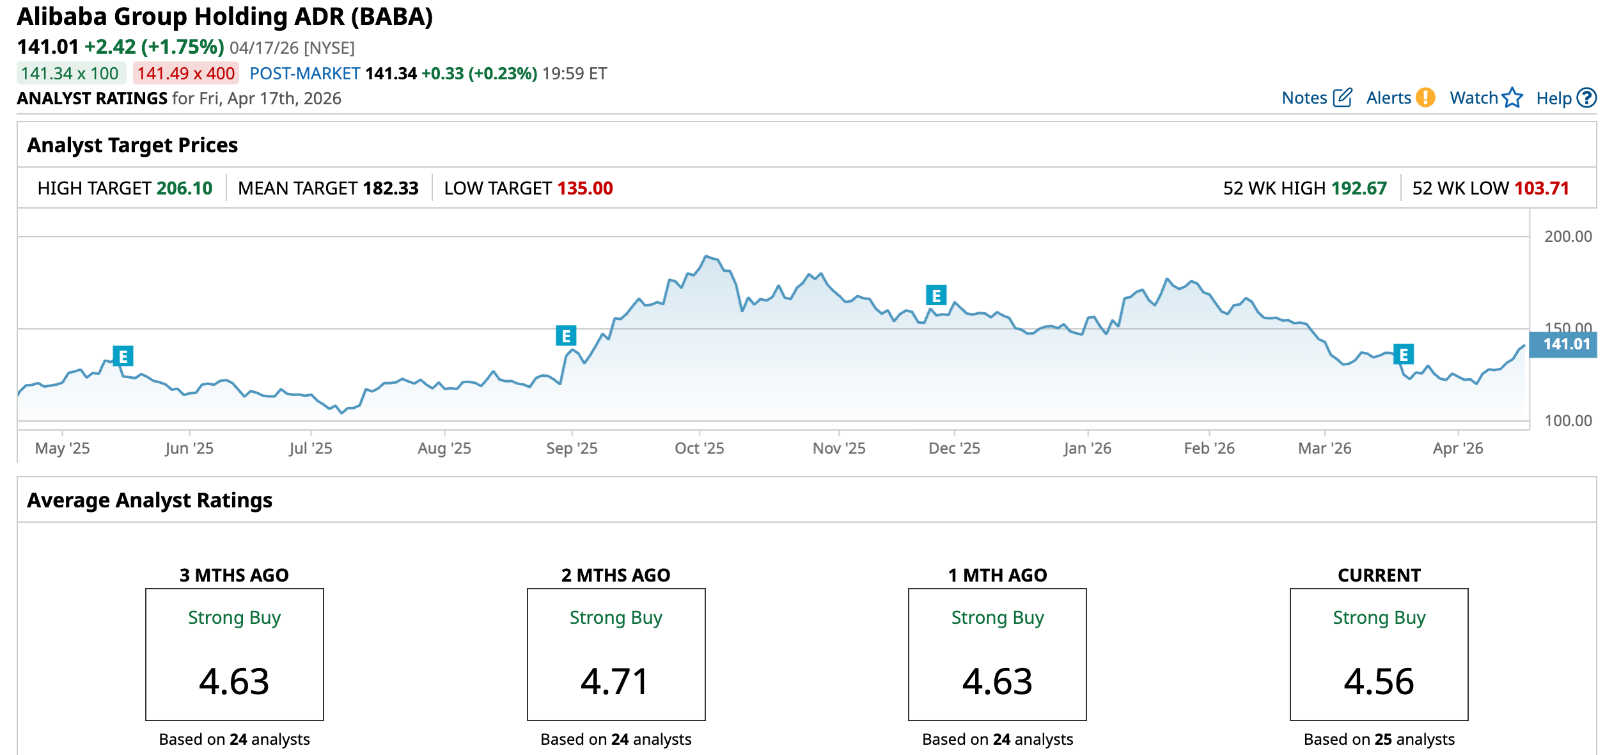Click the Notes pencil edit icon
1605x755 pixels.
coord(1342,97)
